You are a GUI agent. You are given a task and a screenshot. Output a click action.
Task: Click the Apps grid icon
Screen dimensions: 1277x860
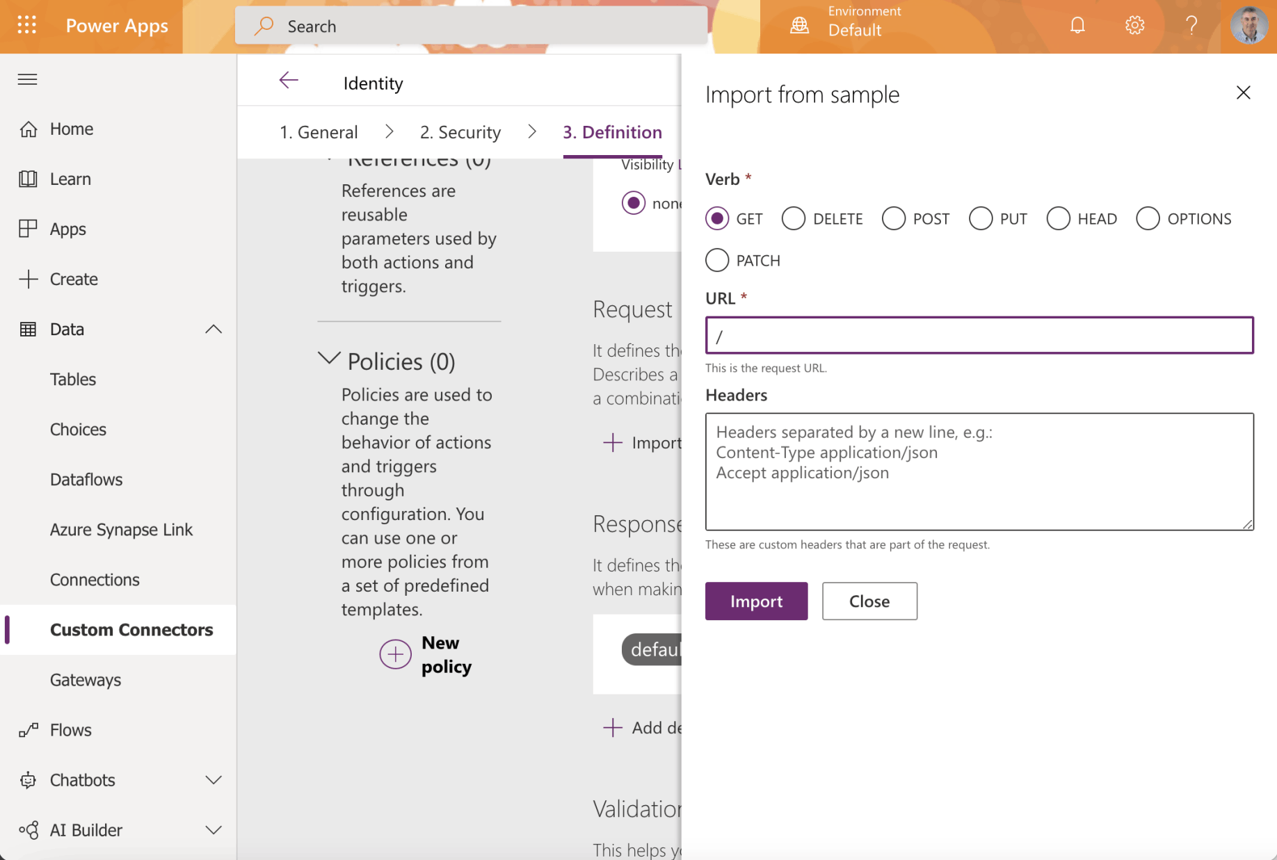pos(28,229)
